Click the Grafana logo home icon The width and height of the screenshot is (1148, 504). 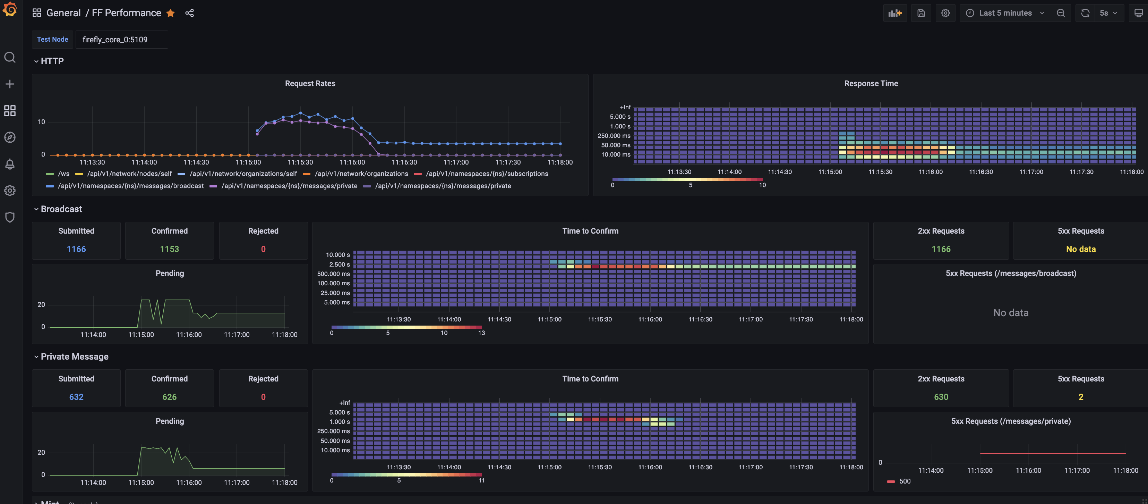10,10
